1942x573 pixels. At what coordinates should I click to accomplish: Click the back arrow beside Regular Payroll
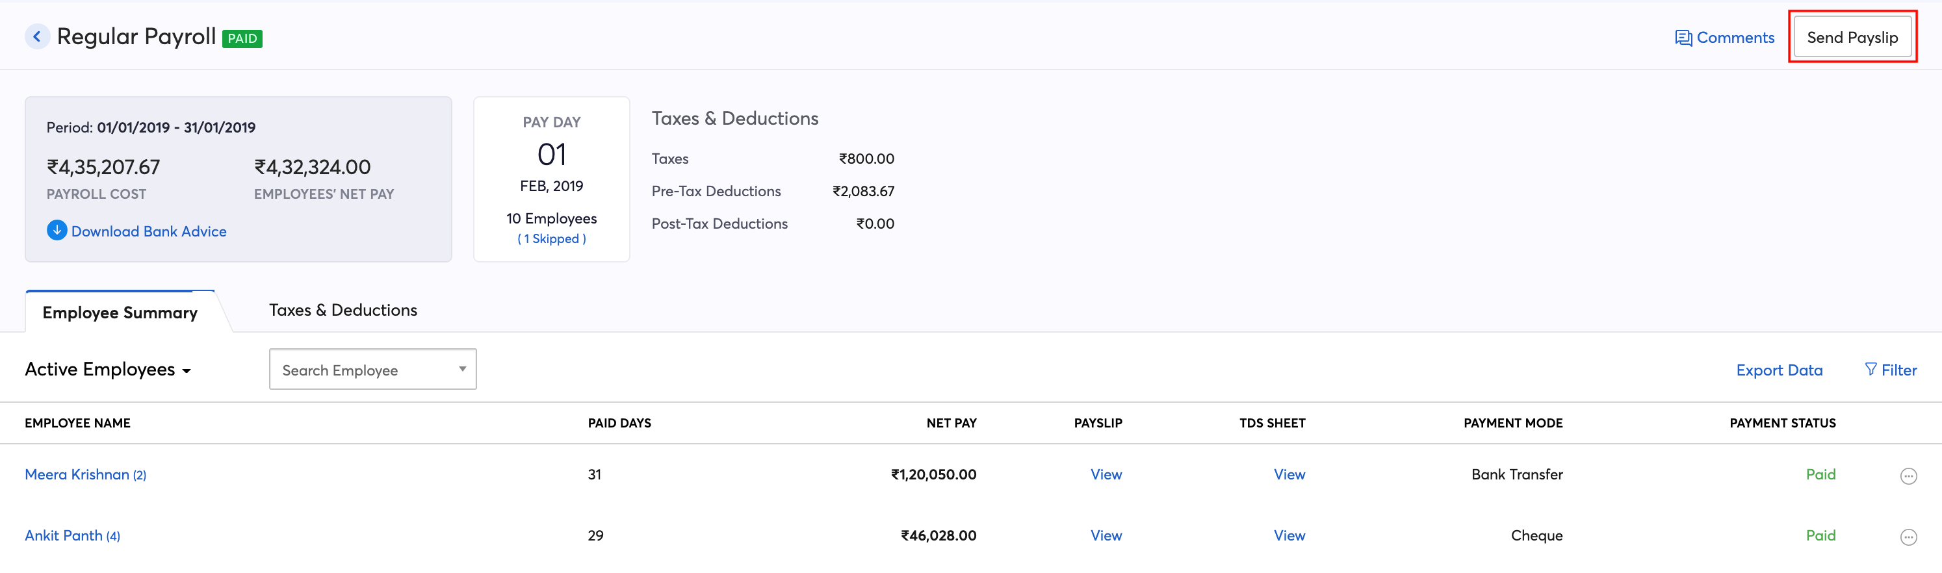pos(37,36)
